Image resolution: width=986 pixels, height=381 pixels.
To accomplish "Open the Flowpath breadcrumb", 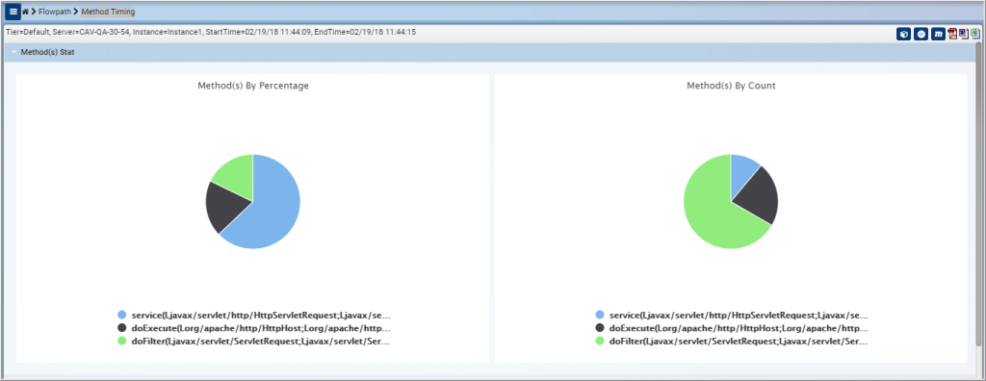I will [55, 12].
